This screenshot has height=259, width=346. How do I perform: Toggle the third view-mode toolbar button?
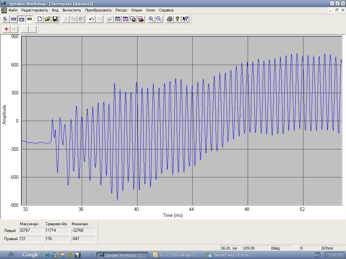click(x=21, y=19)
